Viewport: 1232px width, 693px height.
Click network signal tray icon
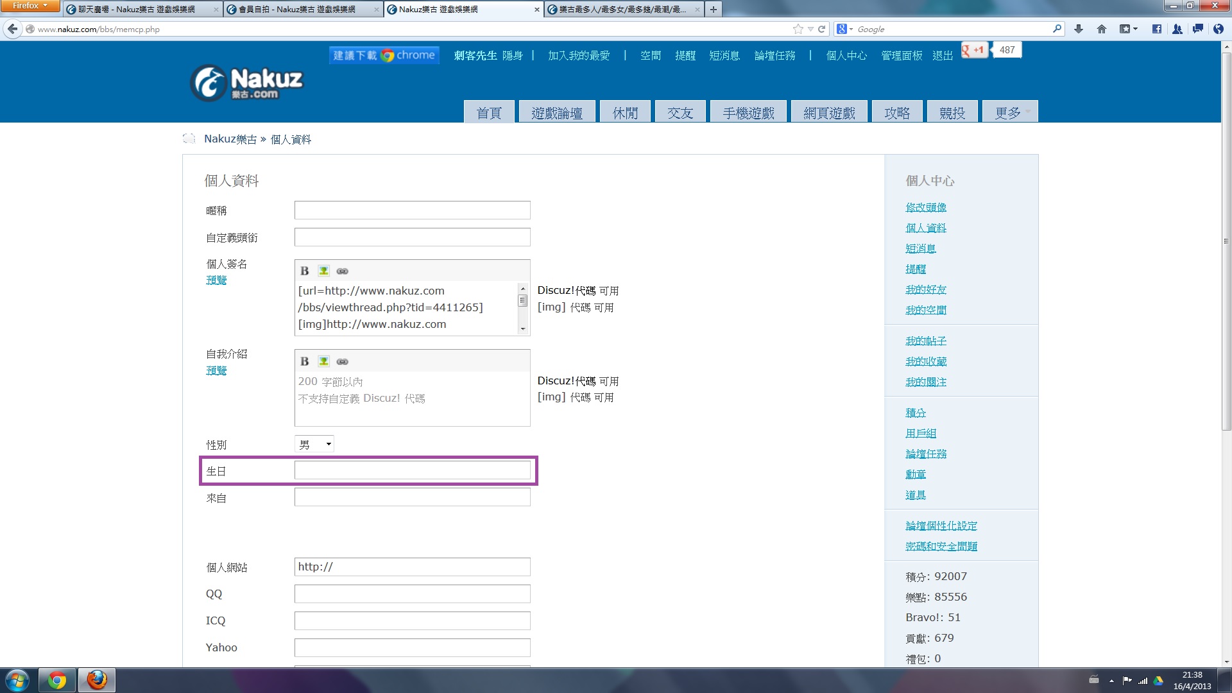[x=1143, y=680]
